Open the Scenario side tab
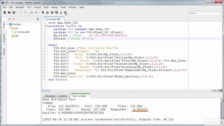The image size is (224, 126). [x=4, y=38]
